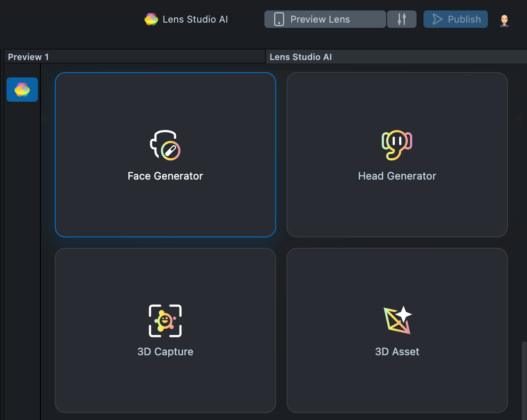Choose the 3D Capture text label

point(165,352)
